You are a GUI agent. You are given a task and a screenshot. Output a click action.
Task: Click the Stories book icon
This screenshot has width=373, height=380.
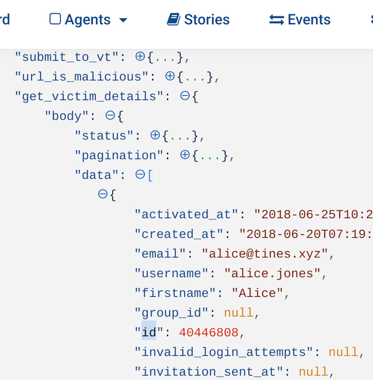tap(174, 19)
